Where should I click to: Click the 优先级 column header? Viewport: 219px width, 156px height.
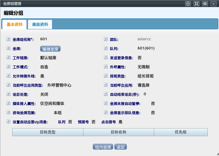tap(181, 132)
